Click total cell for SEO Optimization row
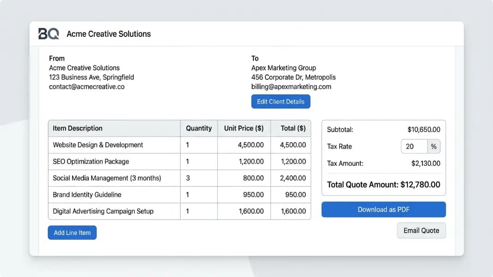The image size is (493, 277). [x=291, y=161]
